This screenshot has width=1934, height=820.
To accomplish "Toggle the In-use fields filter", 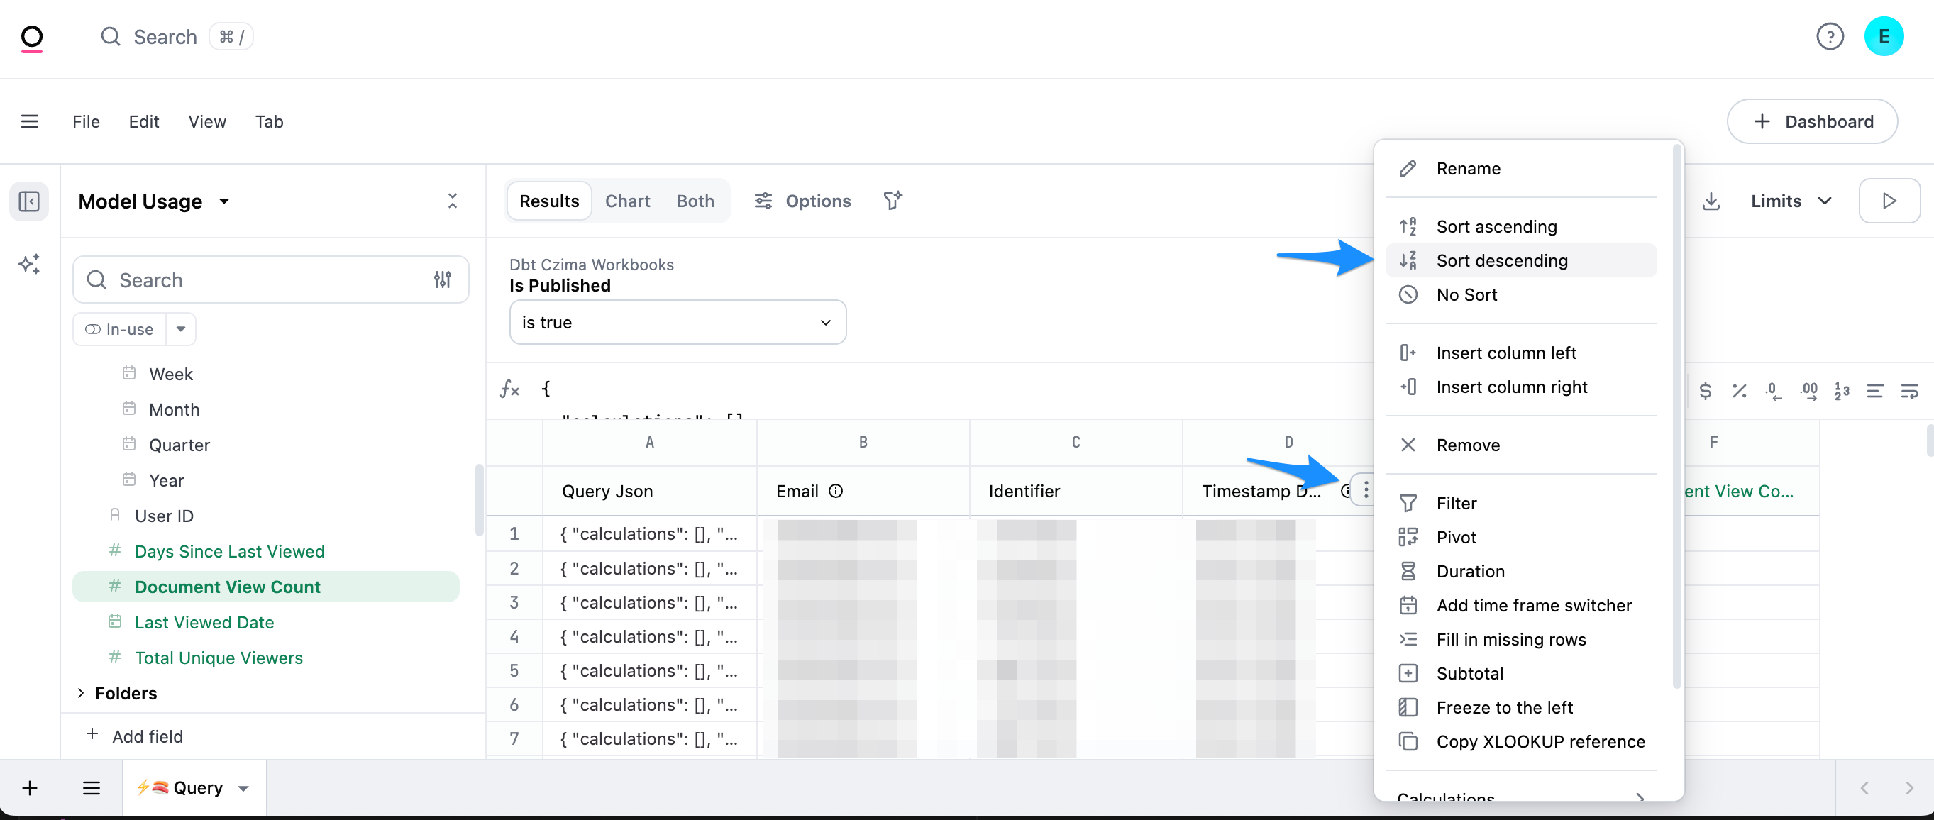I will (120, 329).
